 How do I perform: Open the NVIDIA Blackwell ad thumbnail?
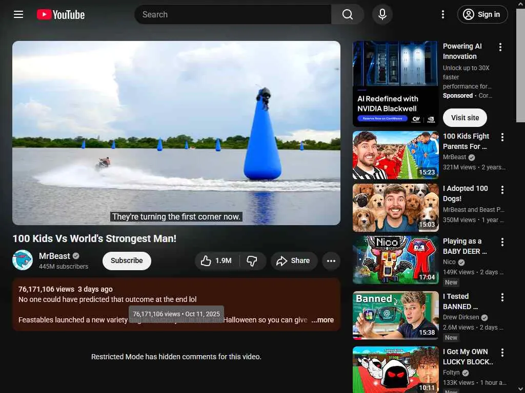395,84
